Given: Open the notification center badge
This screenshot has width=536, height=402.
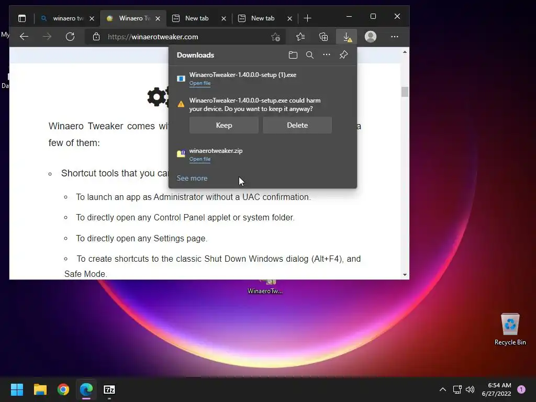Looking at the screenshot, I should click(521, 389).
